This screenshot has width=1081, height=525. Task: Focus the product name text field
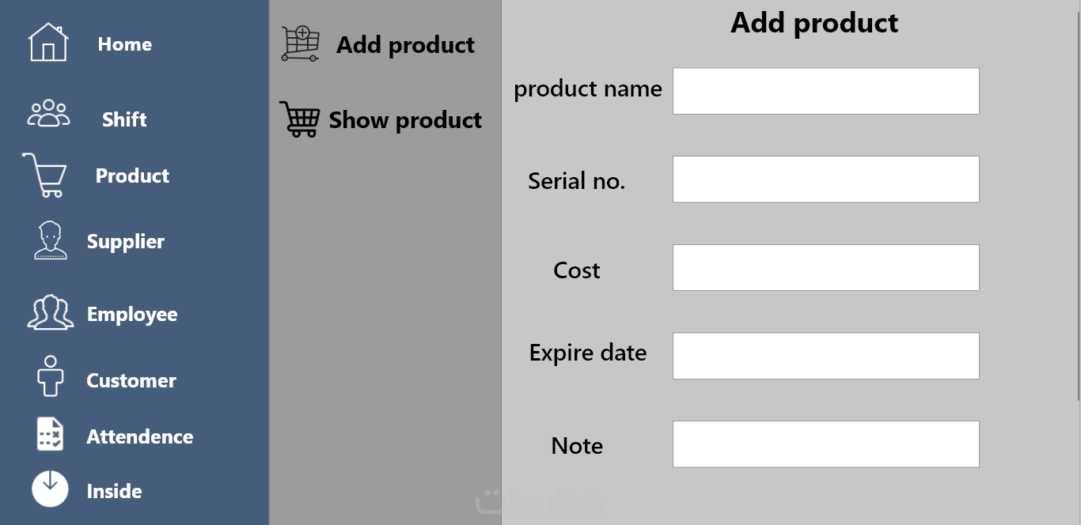click(x=825, y=91)
